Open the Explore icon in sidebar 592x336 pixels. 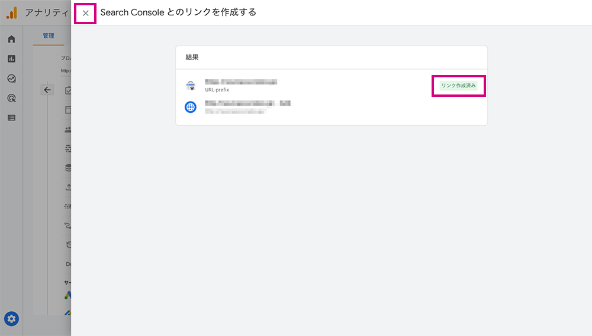11,79
